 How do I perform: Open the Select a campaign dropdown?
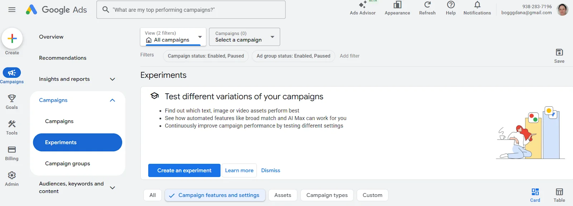tap(245, 37)
